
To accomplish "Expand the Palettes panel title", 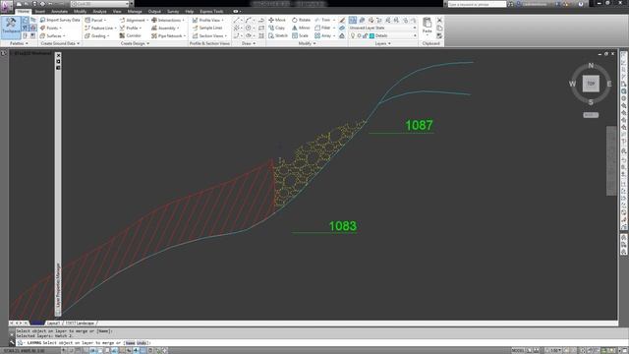I will (19, 43).
